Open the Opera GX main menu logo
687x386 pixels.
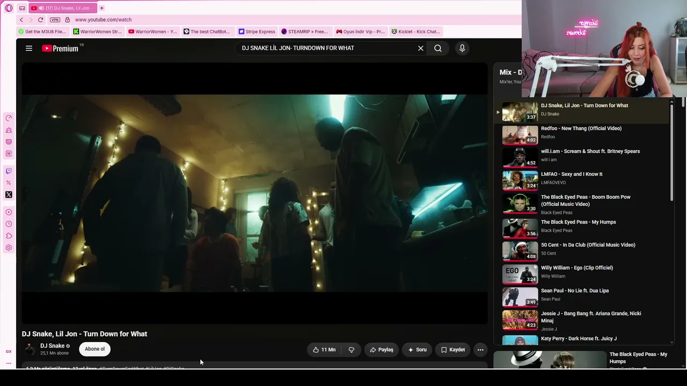tap(9, 8)
